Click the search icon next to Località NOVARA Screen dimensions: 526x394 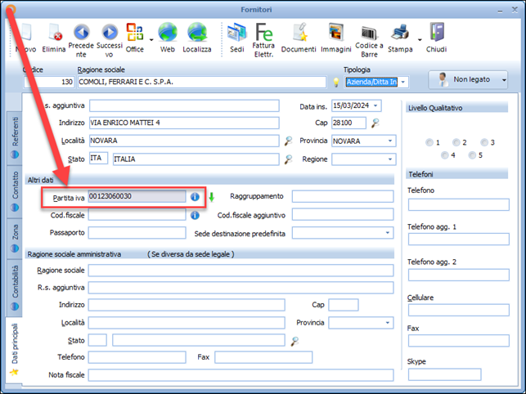pos(288,141)
